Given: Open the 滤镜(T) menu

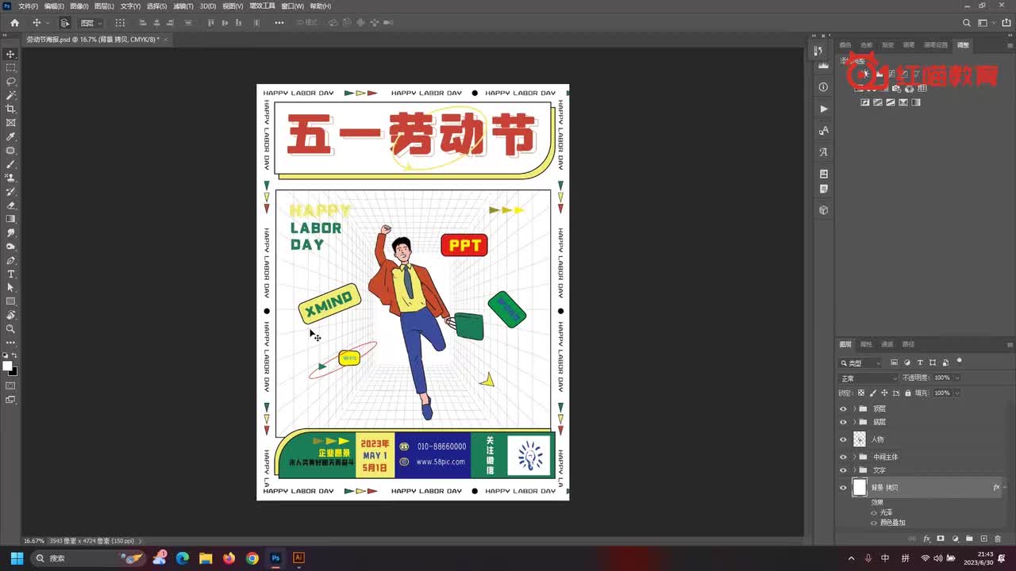Looking at the screenshot, I should tap(183, 6).
